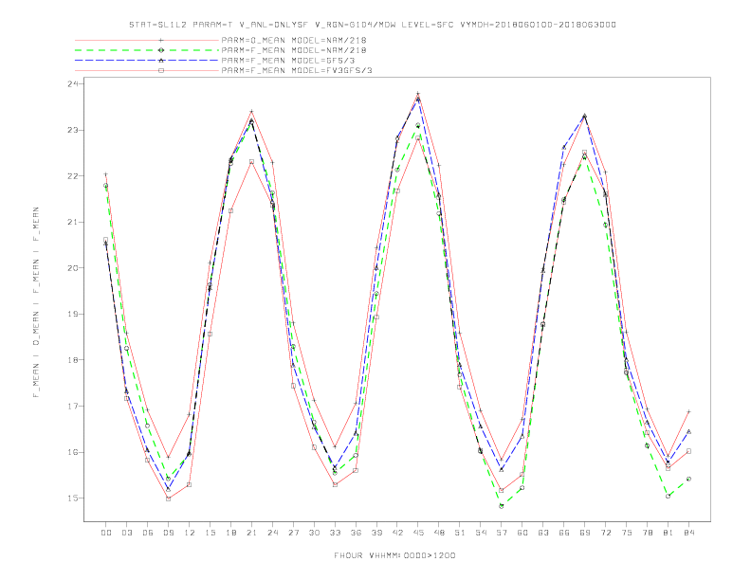Click the triangle marker in the blue dashed legend line
This screenshot has height=580, width=751.
tap(161, 61)
